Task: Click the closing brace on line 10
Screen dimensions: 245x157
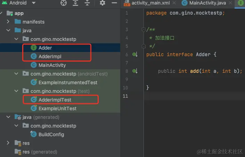Action: [x=148, y=88]
